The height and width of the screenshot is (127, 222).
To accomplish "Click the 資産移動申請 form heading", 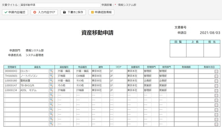I will 97,33.
